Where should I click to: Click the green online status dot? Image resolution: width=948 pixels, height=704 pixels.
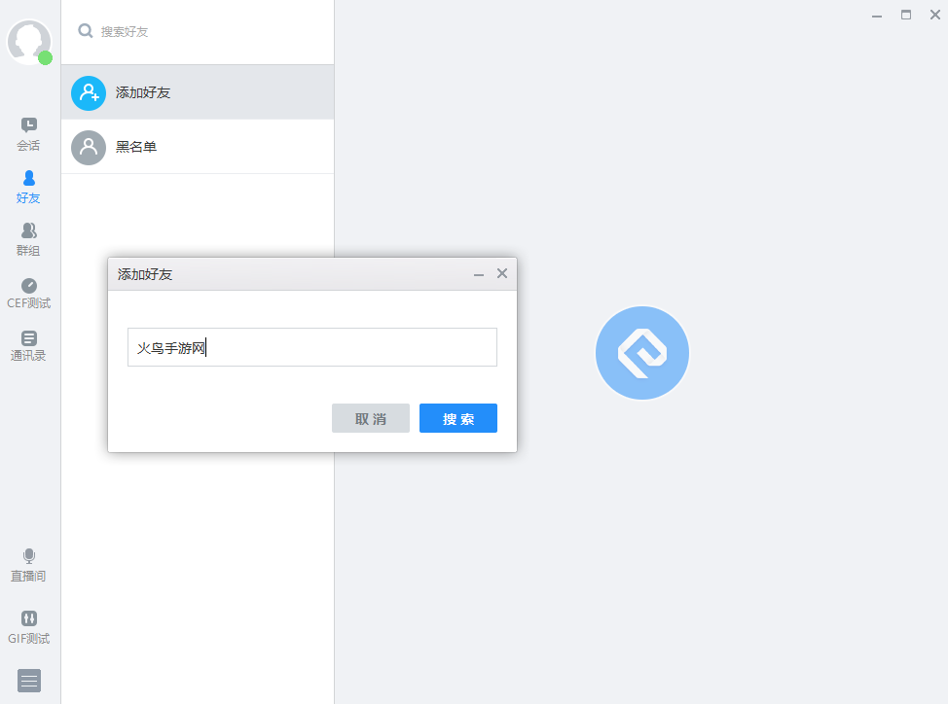pyautogui.click(x=46, y=58)
